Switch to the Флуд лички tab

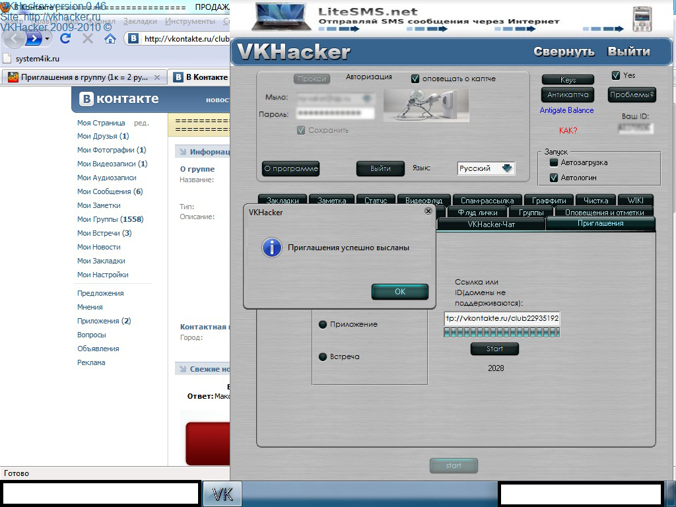click(x=477, y=212)
